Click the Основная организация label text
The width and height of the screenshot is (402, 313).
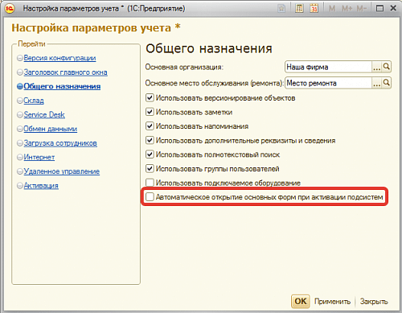[184, 67]
